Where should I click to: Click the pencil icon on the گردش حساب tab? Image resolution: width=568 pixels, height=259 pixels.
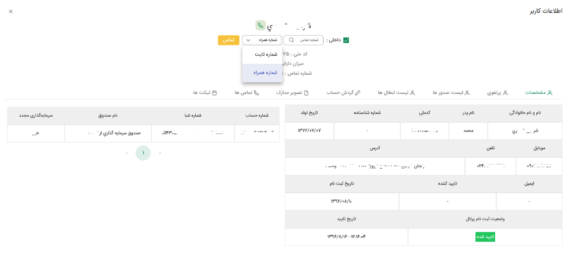[358, 92]
